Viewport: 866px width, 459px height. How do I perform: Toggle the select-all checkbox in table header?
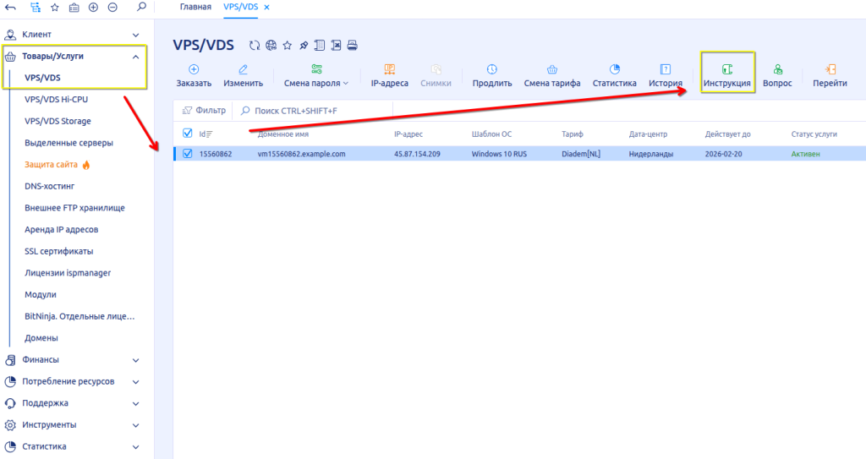(x=188, y=133)
